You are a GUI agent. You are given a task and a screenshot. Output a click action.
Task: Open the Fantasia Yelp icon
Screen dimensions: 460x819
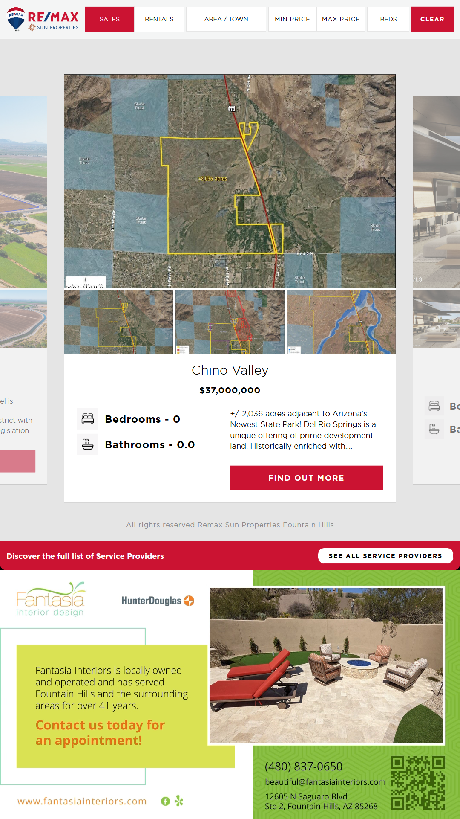pyautogui.click(x=179, y=801)
